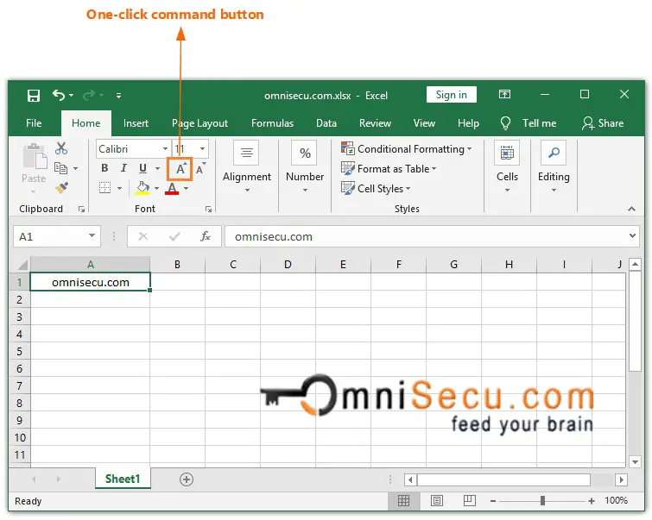652x520 pixels.
Task: Open the Borders dropdown arrow
Action: pyautogui.click(x=120, y=189)
